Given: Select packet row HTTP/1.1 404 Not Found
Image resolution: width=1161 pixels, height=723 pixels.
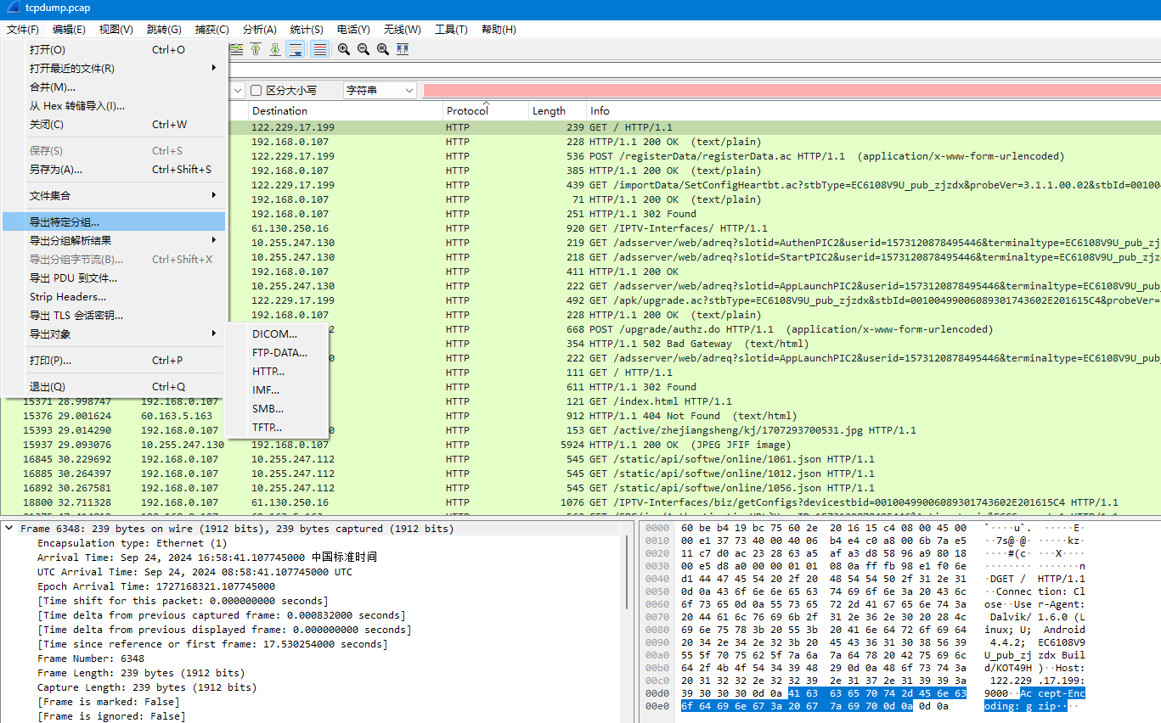Looking at the screenshot, I should (x=580, y=416).
